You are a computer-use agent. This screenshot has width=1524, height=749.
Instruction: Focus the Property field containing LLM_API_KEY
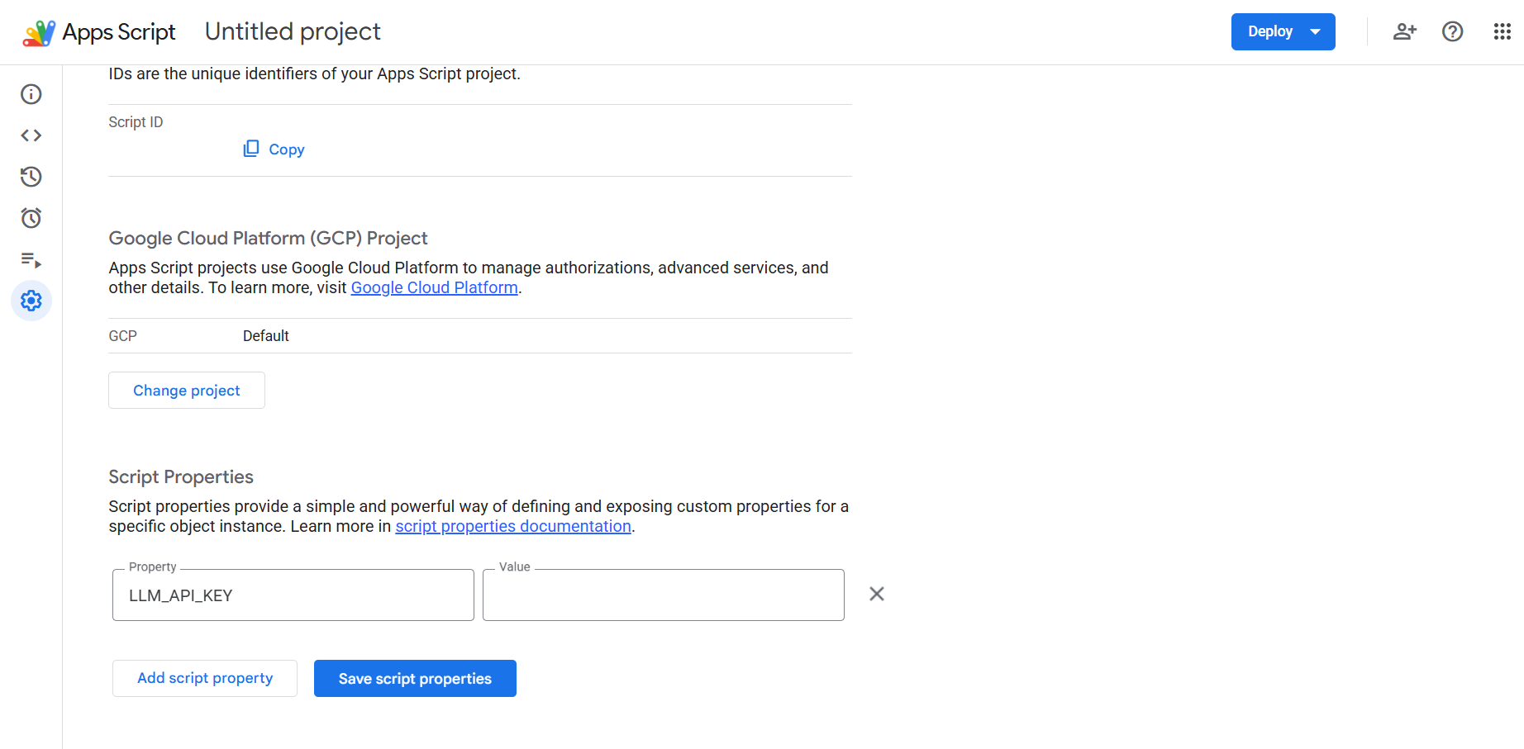pos(293,595)
